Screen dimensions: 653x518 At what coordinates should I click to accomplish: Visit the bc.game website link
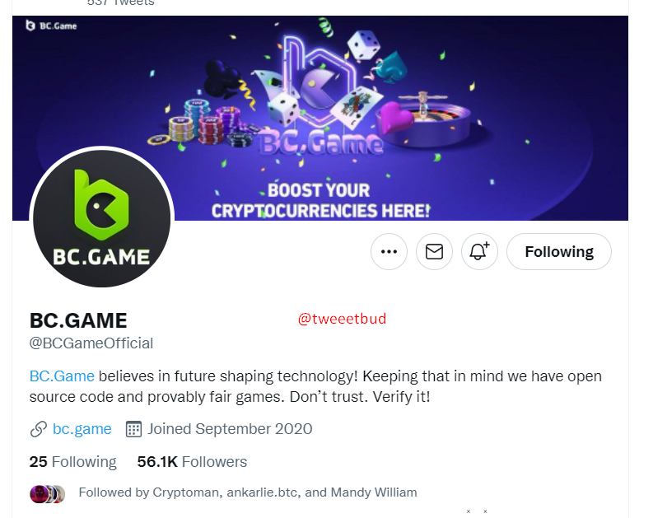pos(82,429)
